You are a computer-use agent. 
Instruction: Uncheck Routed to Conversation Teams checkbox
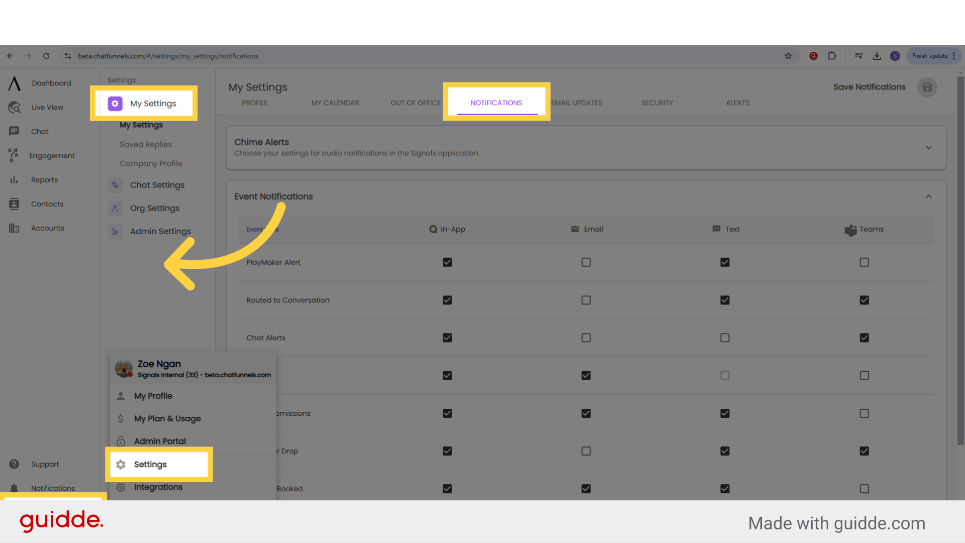click(x=864, y=300)
